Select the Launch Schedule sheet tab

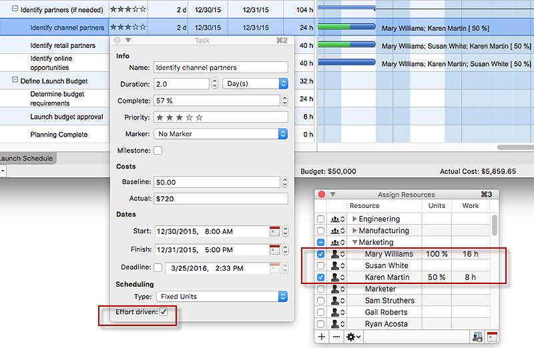coord(25,159)
